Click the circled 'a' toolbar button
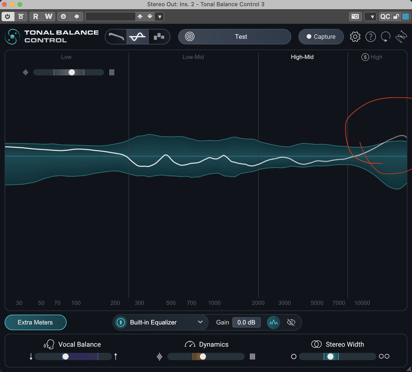412x372 pixels. [x=63, y=17]
